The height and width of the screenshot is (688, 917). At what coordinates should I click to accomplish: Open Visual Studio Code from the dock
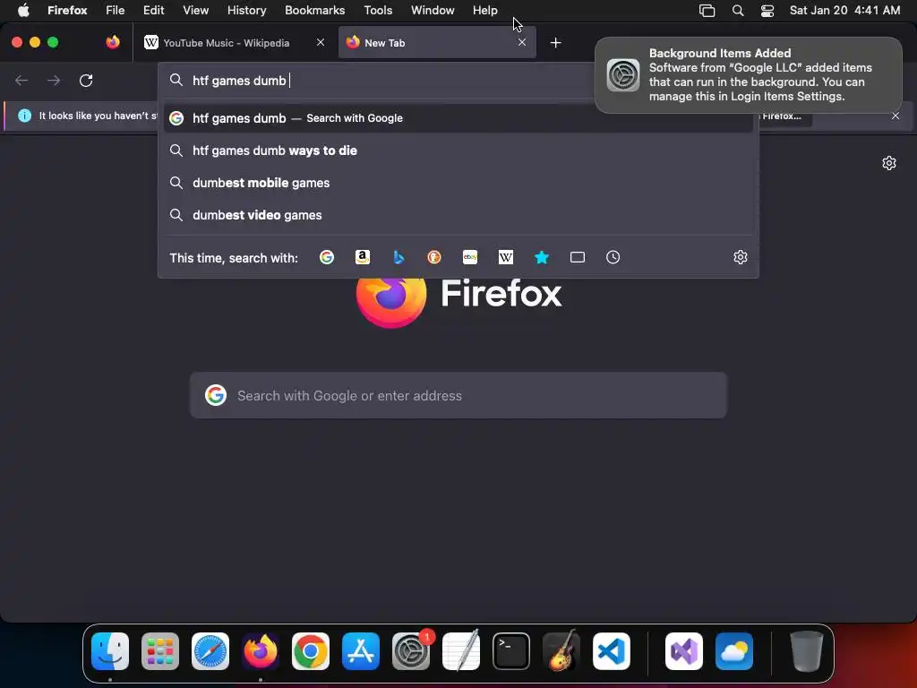coord(612,651)
